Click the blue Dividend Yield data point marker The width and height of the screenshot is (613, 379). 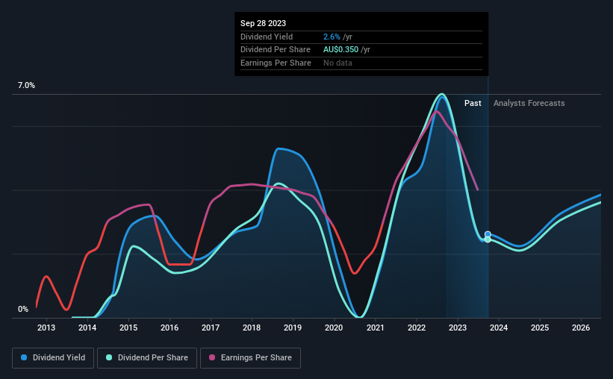[488, 234]
